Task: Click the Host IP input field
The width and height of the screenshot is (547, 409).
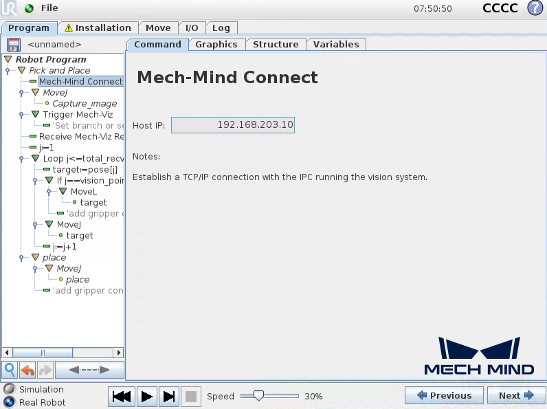Action: point(233,125)
